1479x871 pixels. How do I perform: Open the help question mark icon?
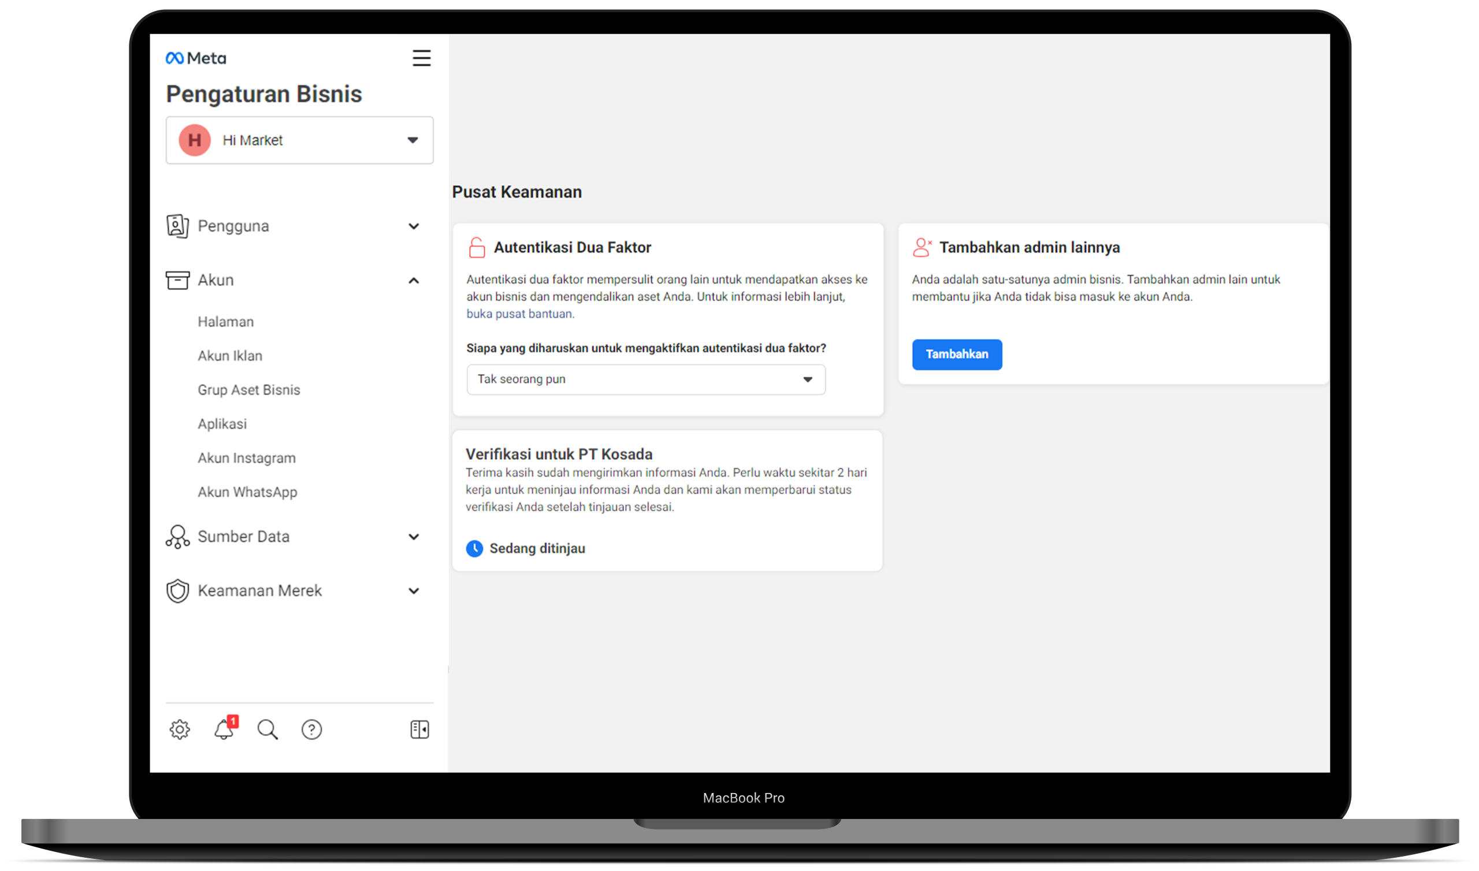point(311,729)
